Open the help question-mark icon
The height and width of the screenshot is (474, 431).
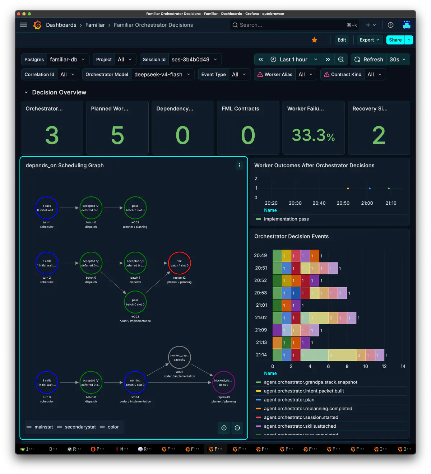(x=390, y=25)
